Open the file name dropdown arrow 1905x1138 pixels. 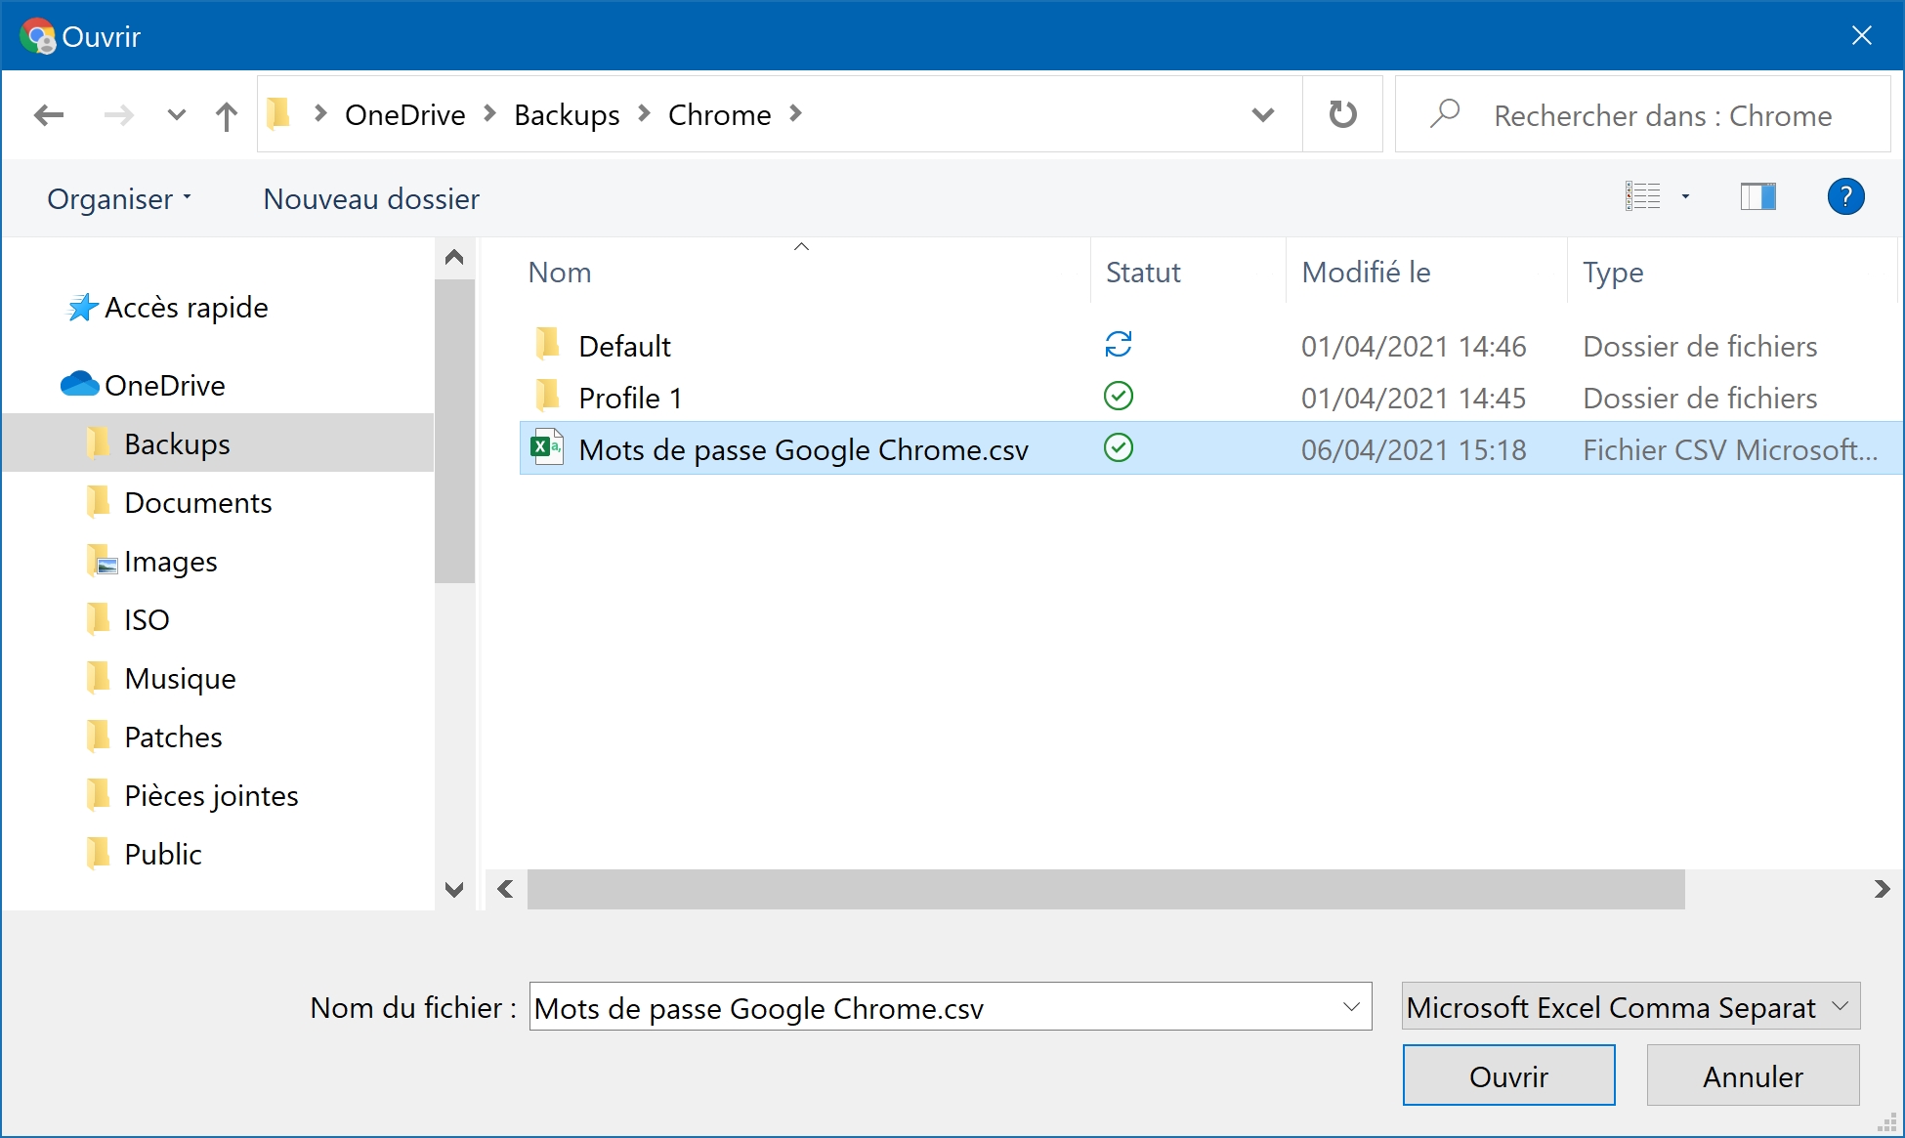tap(1352, 1007)
